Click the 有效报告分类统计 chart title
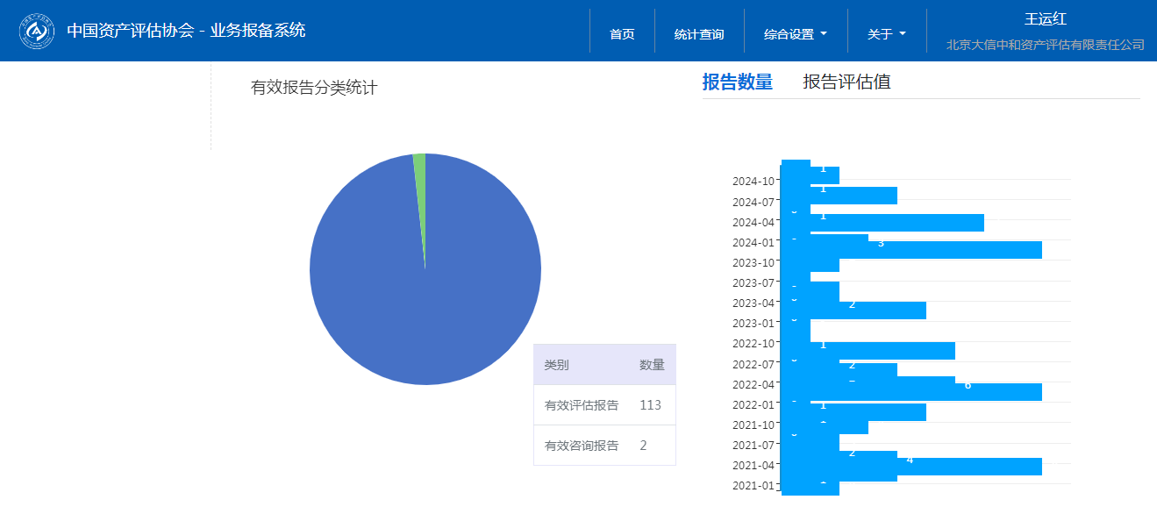Image resolution: width=1157 pixels, height=514 pixels. (313, 88)
